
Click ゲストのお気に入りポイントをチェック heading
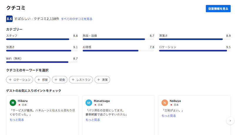(x=33, y=91)
